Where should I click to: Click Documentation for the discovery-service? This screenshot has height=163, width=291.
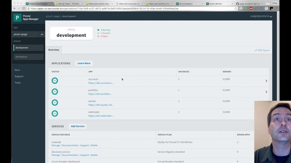(70, 155)
